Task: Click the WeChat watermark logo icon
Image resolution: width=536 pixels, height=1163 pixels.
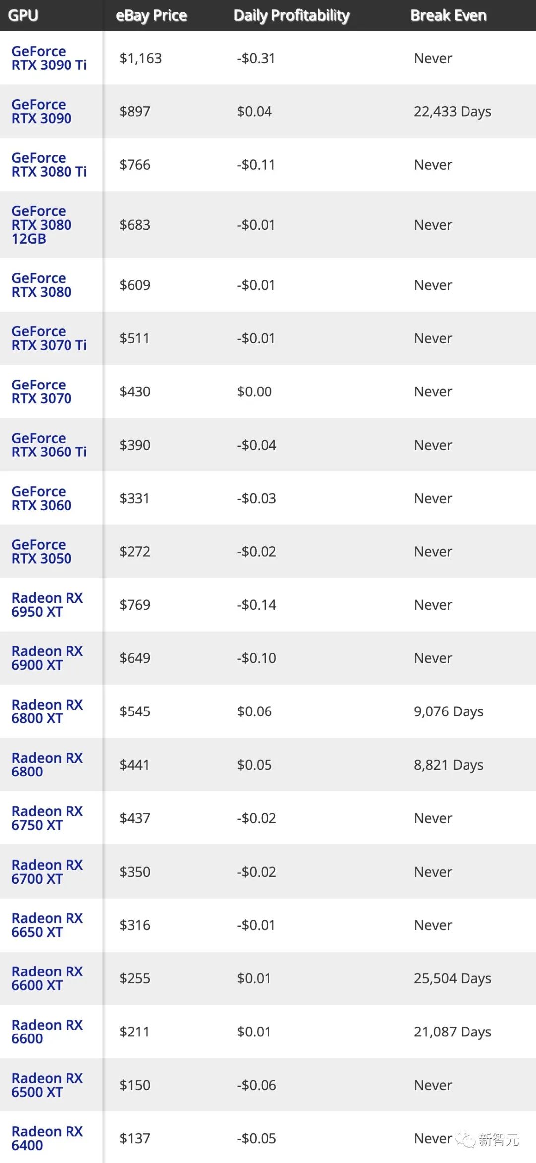Action: tap(466, 1139)
